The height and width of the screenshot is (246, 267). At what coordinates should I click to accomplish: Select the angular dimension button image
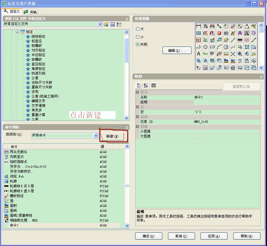tap(247, 26)
